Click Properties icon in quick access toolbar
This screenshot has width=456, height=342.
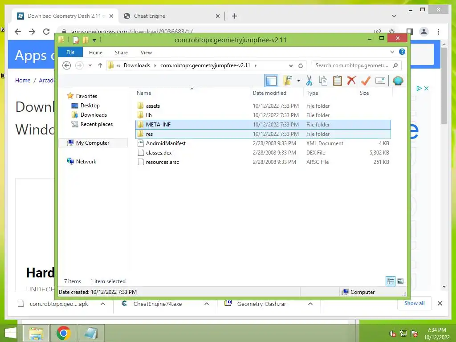coord(76,40)
